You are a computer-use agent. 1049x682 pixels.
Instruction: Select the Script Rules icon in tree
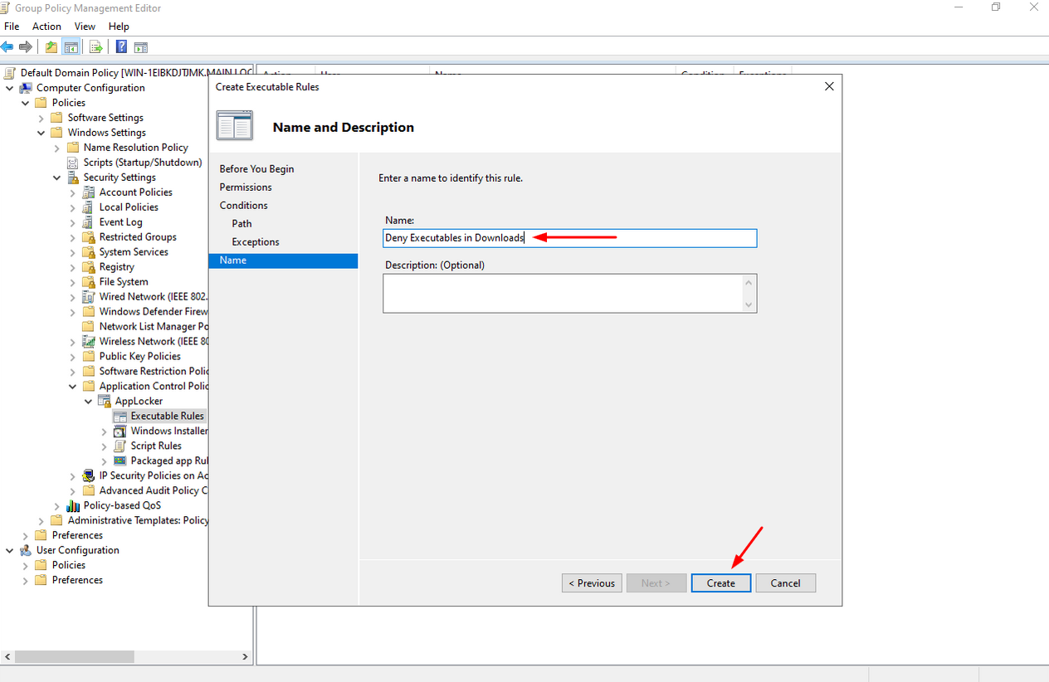[x=120, y=446]
